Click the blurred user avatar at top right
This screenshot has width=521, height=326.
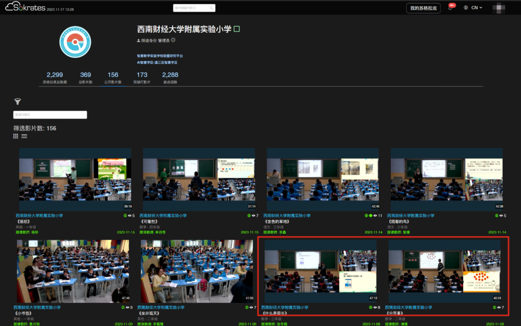(498, 8)
